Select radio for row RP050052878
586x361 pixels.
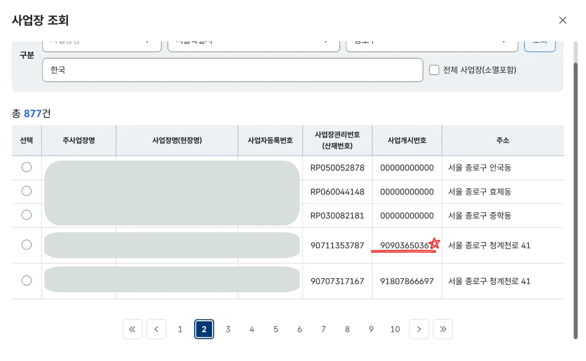[26, 167]
